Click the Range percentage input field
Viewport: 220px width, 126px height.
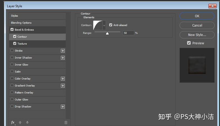(128, 33)
